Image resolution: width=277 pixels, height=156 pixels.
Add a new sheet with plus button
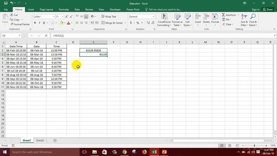(55, 140)
